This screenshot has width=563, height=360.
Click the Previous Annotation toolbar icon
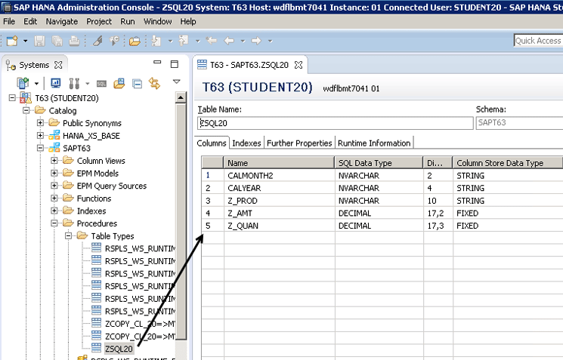(x=184, y=41)
